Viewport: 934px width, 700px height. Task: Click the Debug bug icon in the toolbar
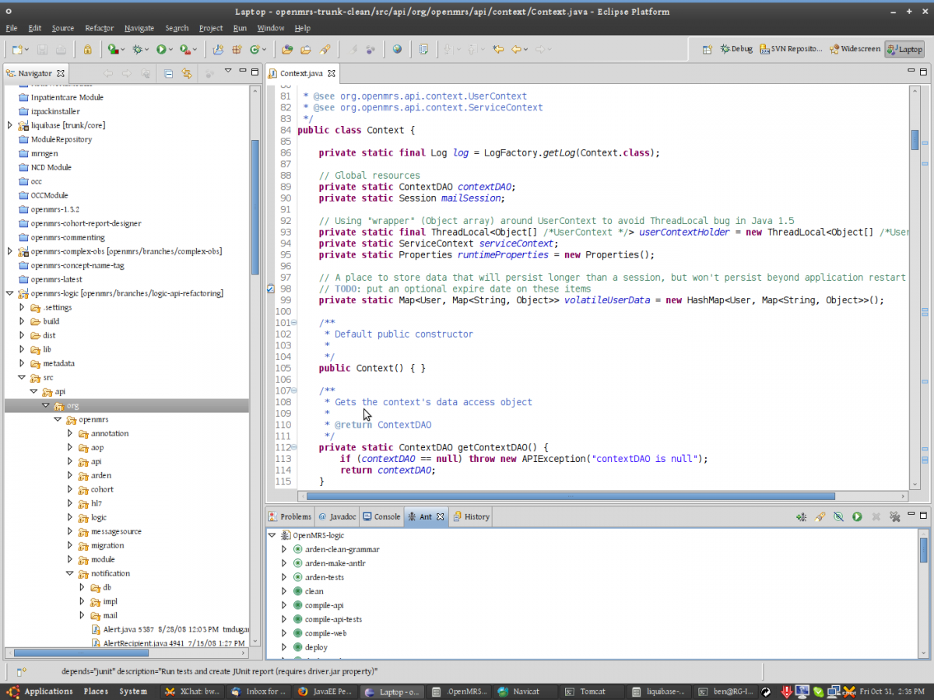[x=139, y=49]
